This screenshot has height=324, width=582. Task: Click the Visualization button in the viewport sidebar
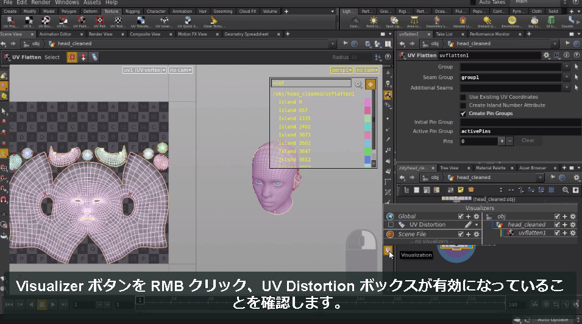pos(388,250)
